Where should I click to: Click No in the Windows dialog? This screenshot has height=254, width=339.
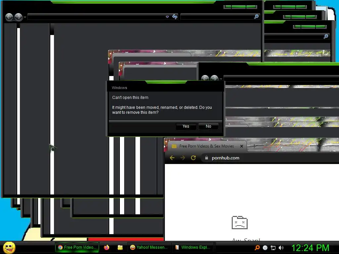pyautogui.click(x=209, y=126)
